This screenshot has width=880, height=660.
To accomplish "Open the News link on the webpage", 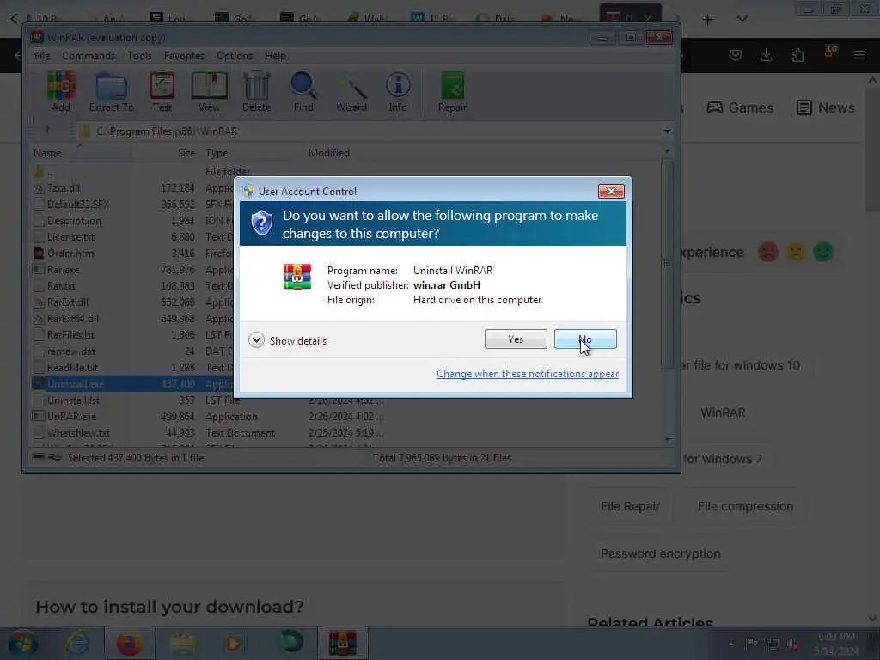I will 826,107.
